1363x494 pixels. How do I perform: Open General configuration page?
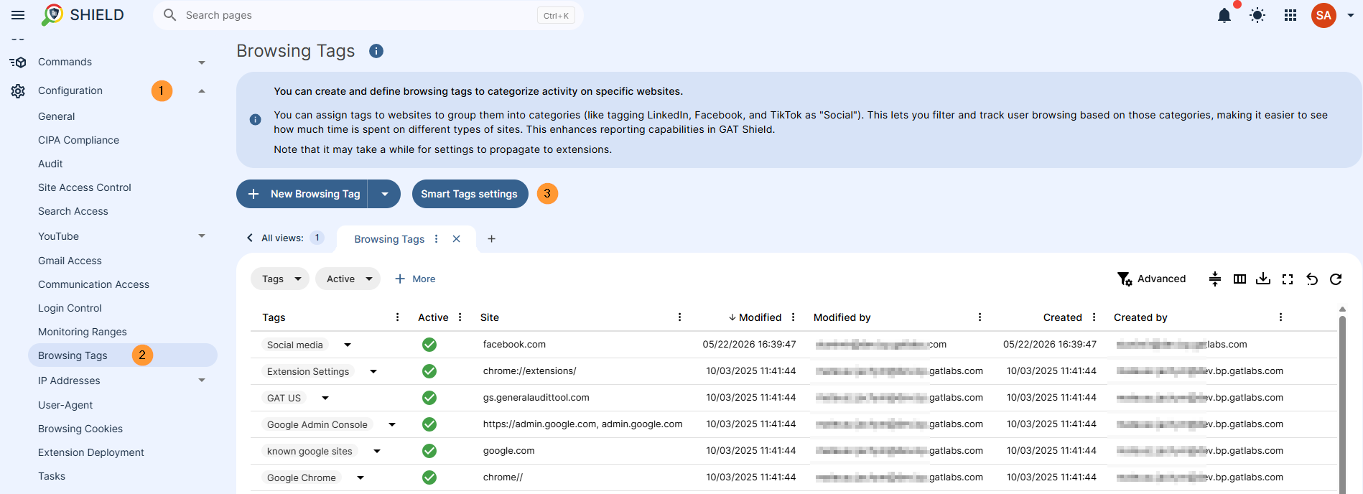click(x=57, y=116)
